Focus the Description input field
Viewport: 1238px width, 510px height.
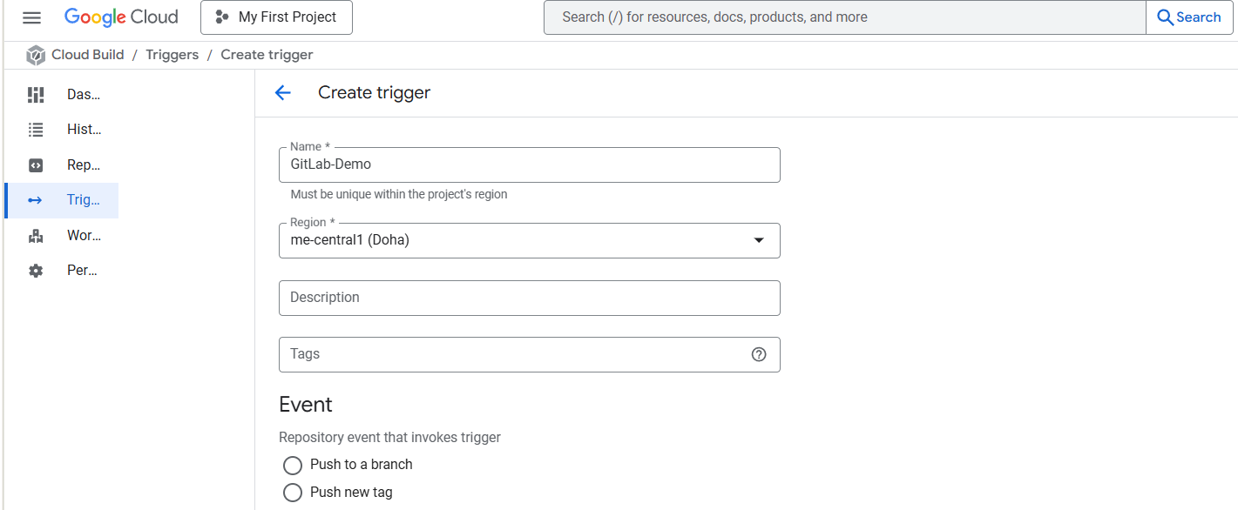[529, 298]
